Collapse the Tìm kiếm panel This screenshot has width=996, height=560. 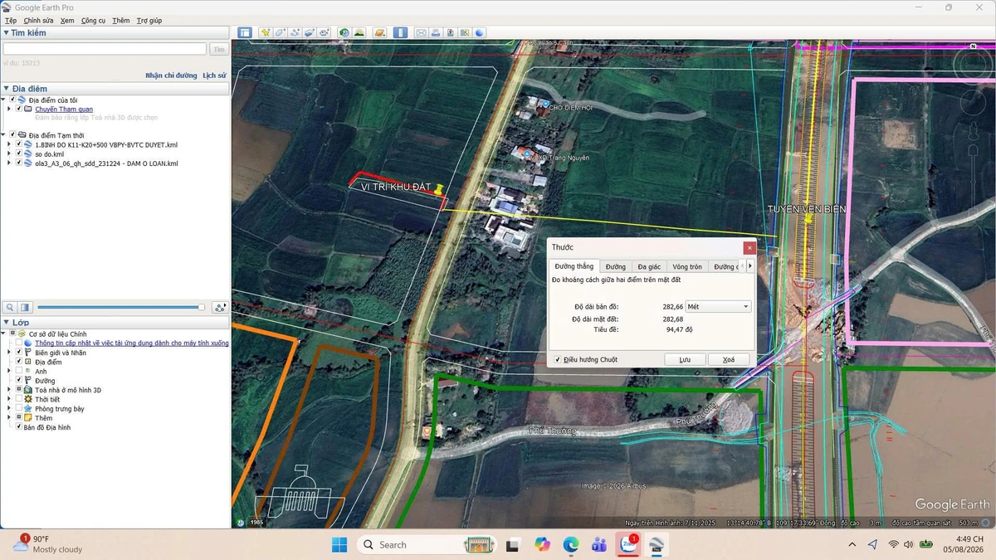(x=7, y=33)
